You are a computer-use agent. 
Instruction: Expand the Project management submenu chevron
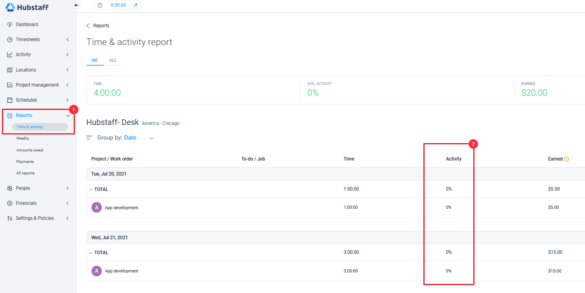68,85
